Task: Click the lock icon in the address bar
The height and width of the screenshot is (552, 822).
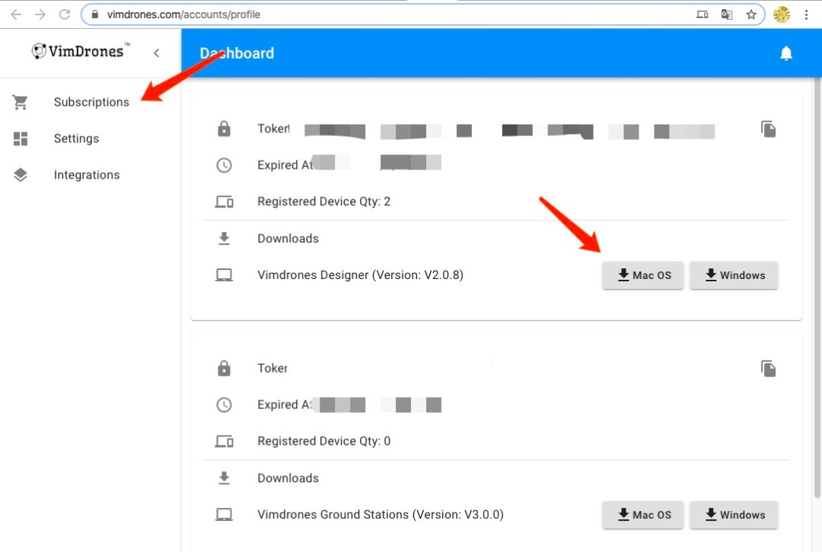Action: pyautogui.click(x=95, y=14)
